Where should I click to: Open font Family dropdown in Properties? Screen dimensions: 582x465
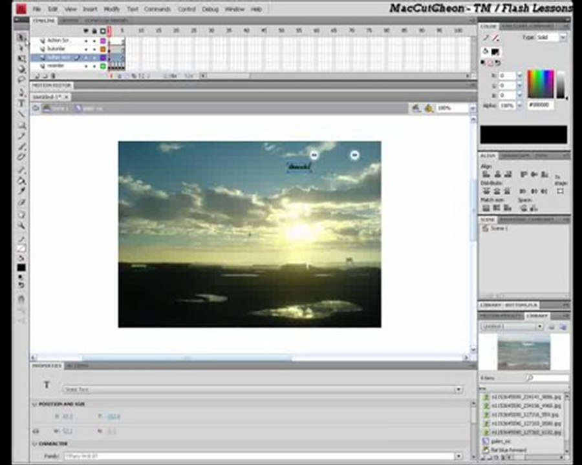[263, 456]
